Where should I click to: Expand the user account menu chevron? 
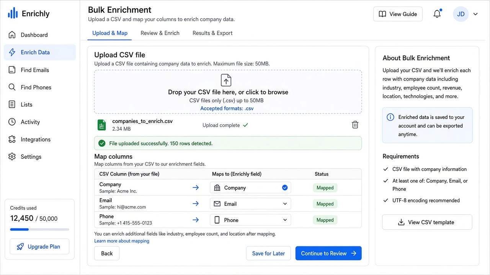pos(475,14)
